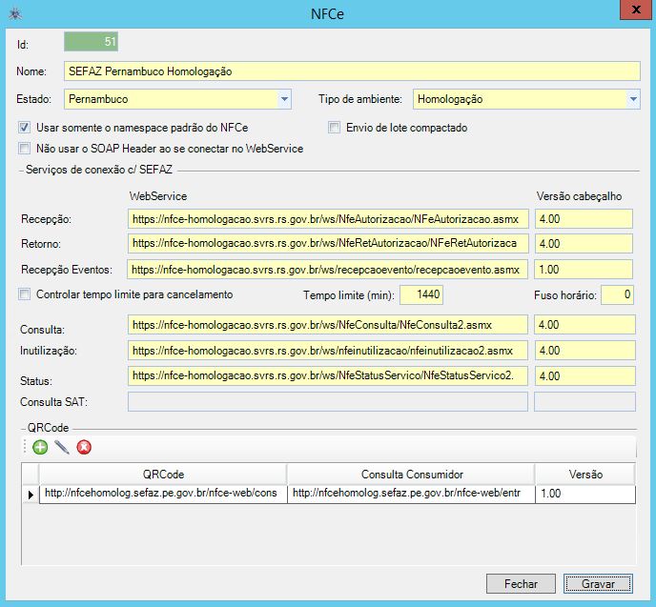This screenshot has height=607, width=656.
Task: Delete the selected QRCode entry
Action: 84,447
